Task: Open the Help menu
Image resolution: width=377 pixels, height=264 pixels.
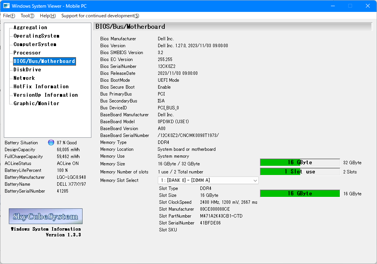Action: click(x=48, y=16)
